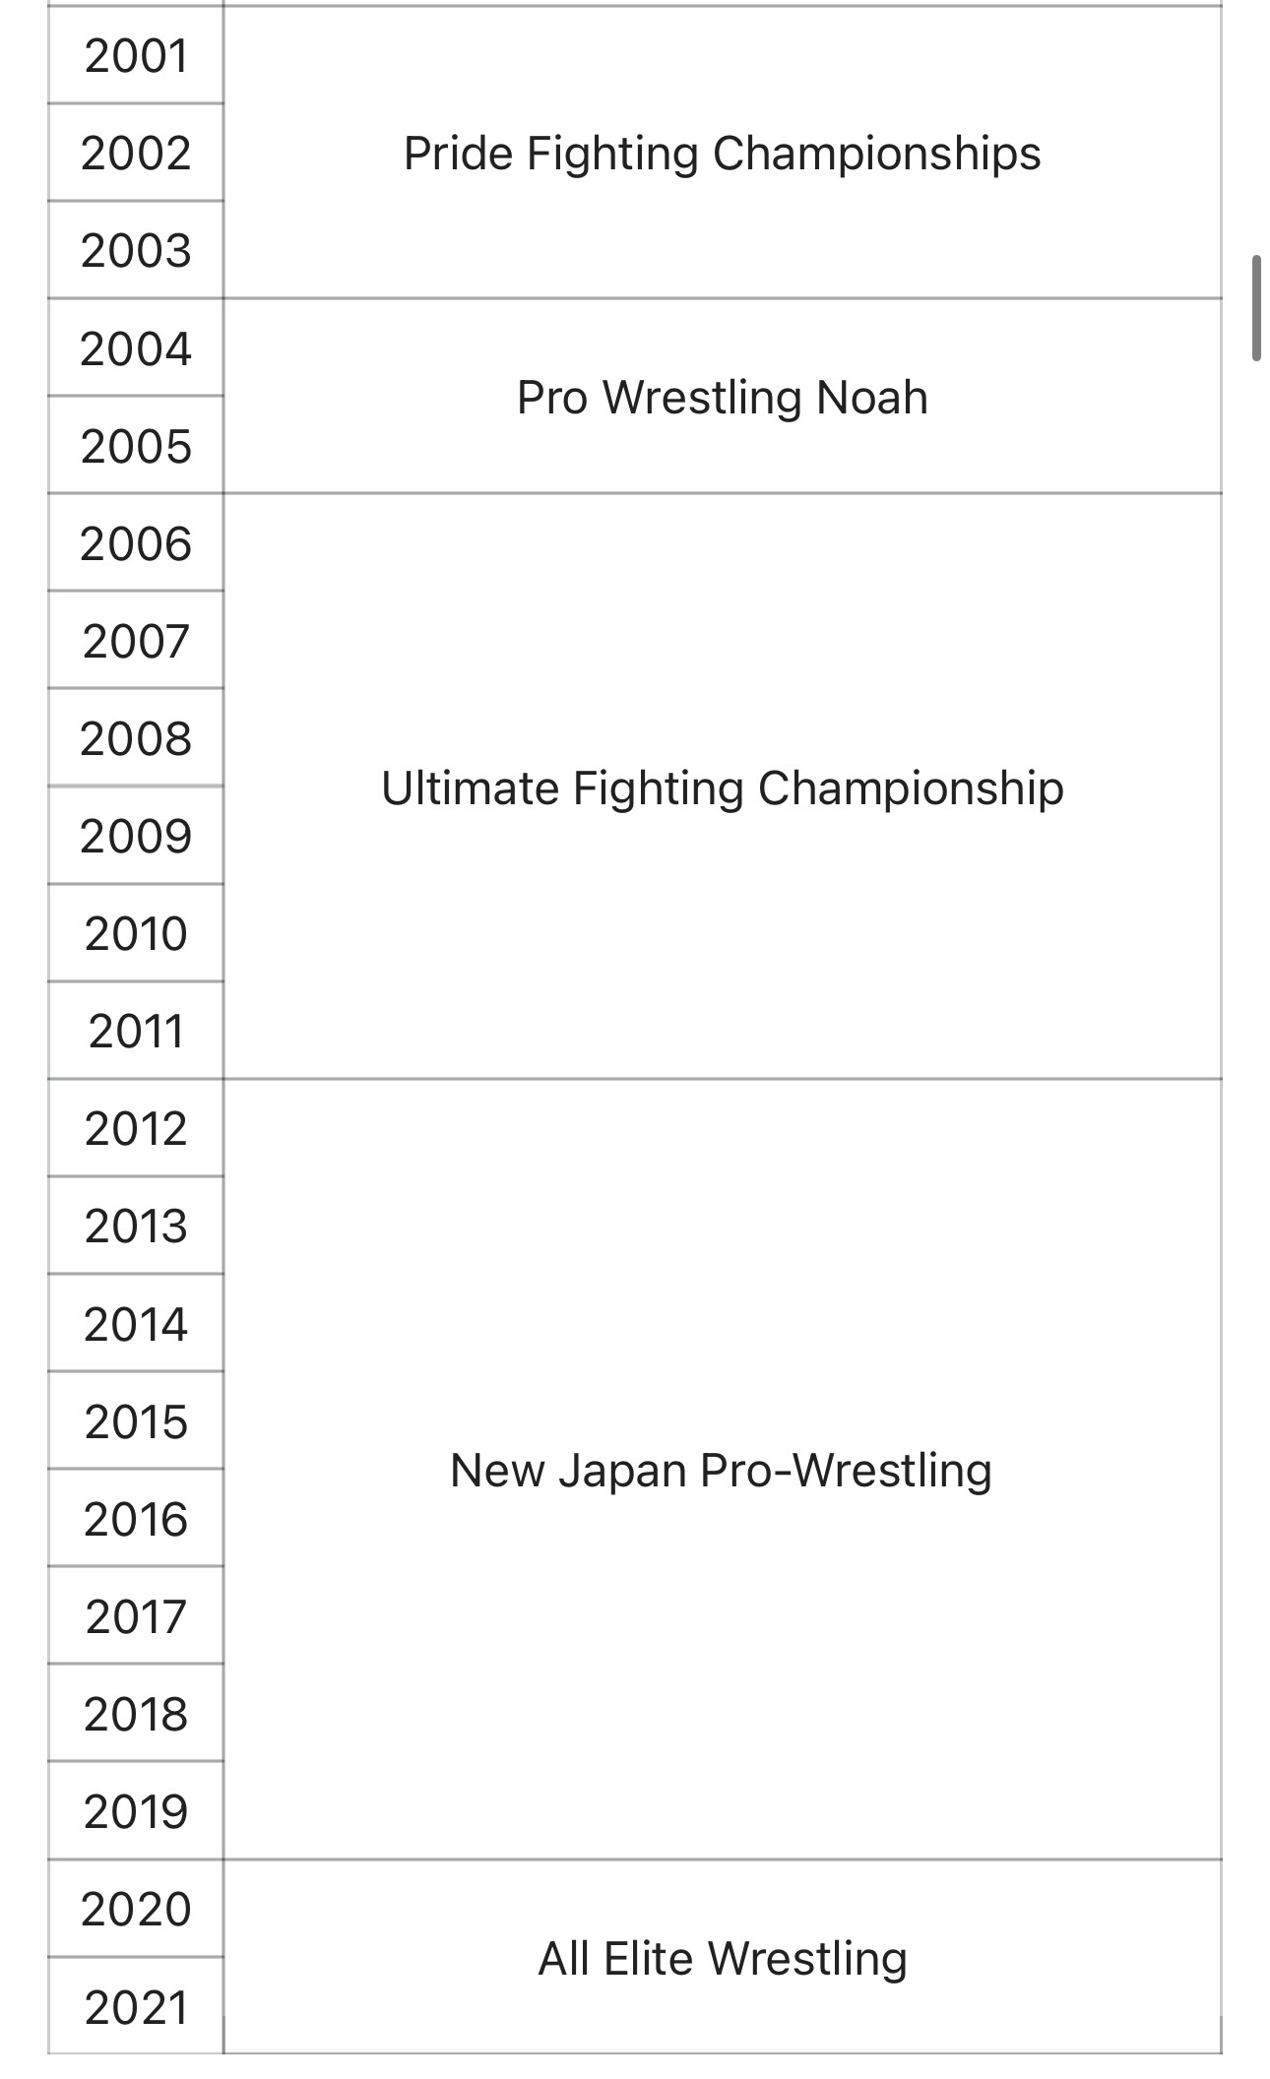Click the 2020 year cell
This screenshot has height=2079, width=1270.
[x=136, y=1910]
